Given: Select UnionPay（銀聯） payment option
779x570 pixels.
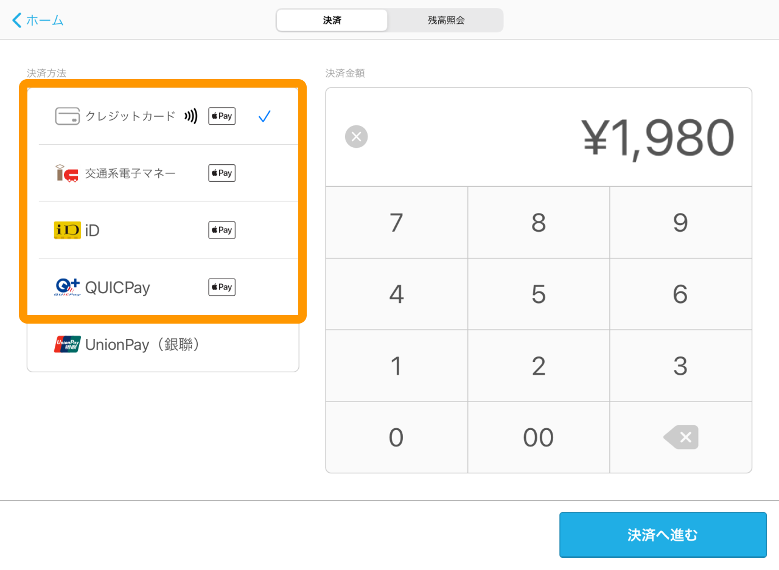Looking at the screenshot, I should (163, 344).
